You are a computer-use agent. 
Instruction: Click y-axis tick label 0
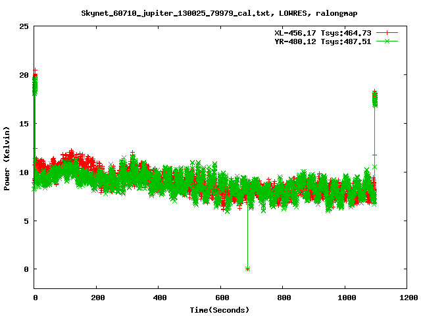click(26, 269)
